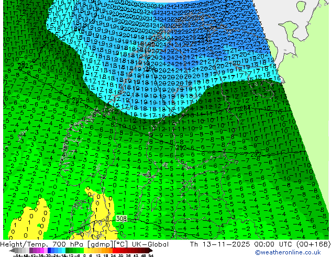Select the bright red legend swatch above 24
332x257 pixels.
pyautogui.click(x=114, y=250)
